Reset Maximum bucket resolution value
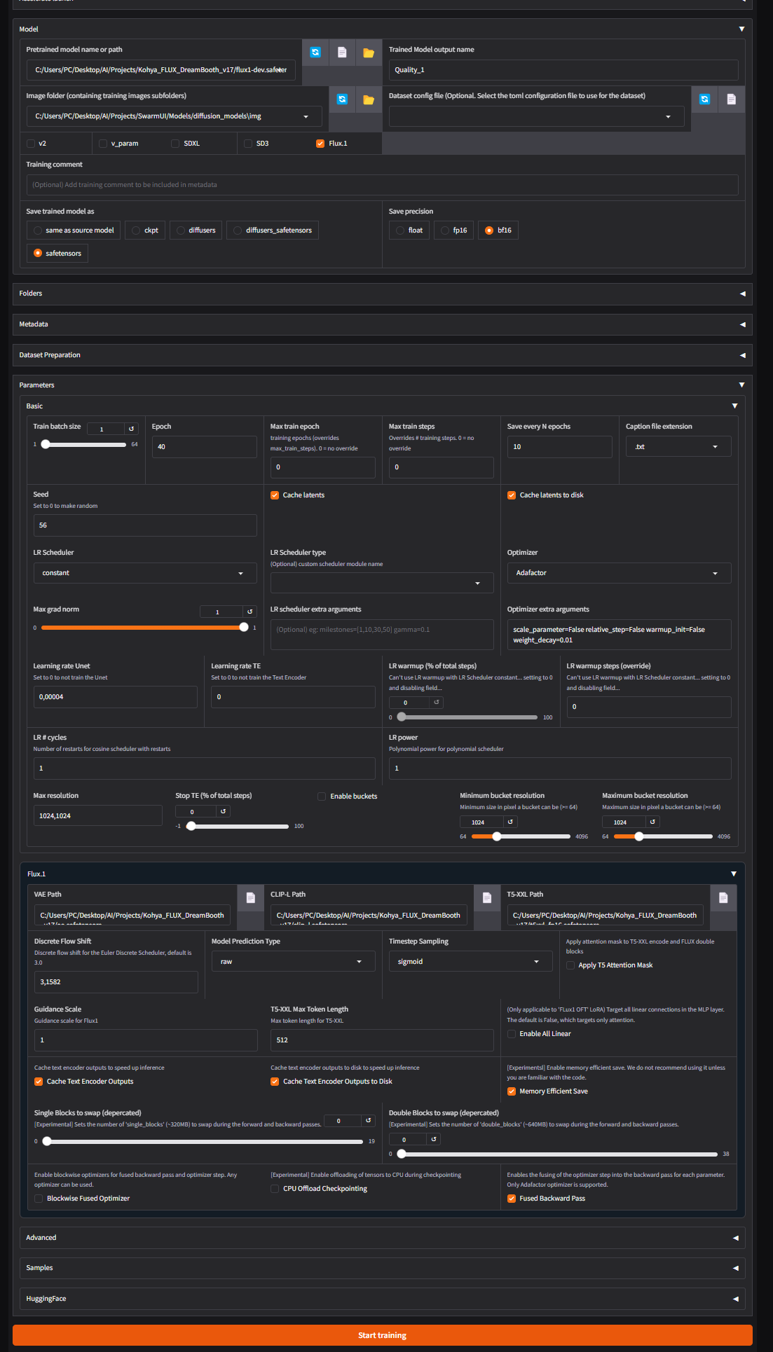Image resolution: width=773 pixels, height=1352 pixels. click(652, 822)
